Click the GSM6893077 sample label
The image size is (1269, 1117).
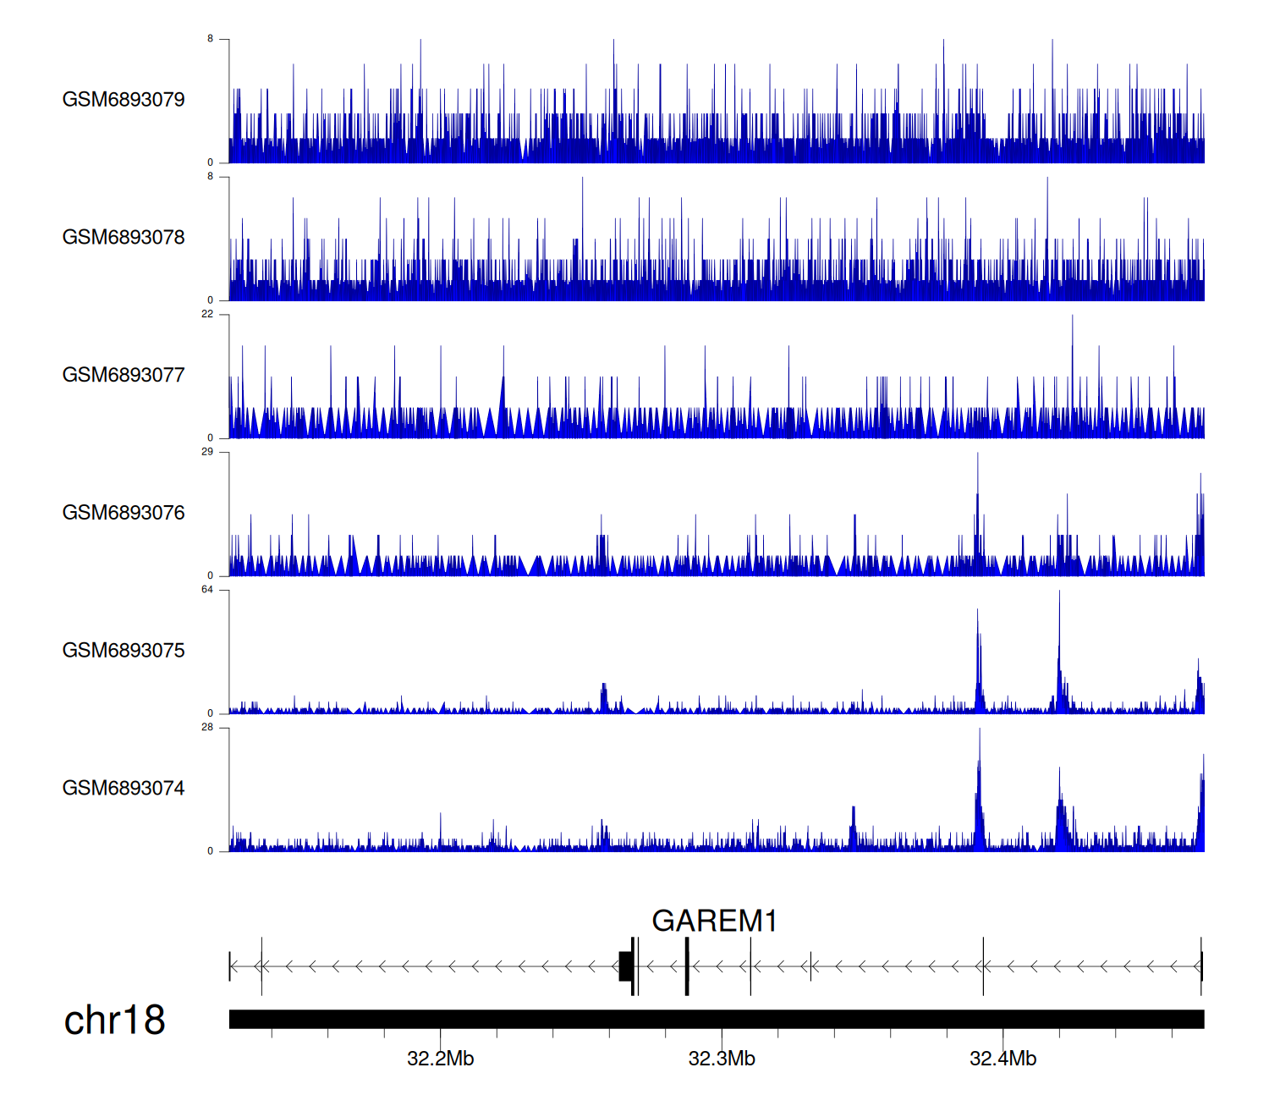click(x=124, y=376)
